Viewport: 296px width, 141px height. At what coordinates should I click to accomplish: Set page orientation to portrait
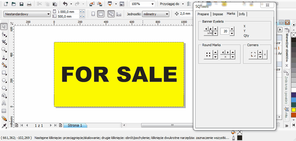pyautogui.click(x=93, y=14)
